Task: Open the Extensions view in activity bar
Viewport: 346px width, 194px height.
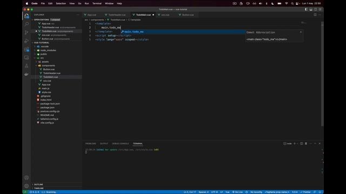Action: coord(26,49)
